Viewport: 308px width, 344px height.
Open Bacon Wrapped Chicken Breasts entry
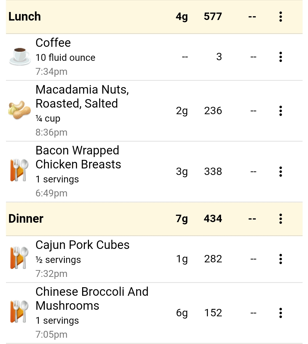pyautogui.click(x=154, y=172)
